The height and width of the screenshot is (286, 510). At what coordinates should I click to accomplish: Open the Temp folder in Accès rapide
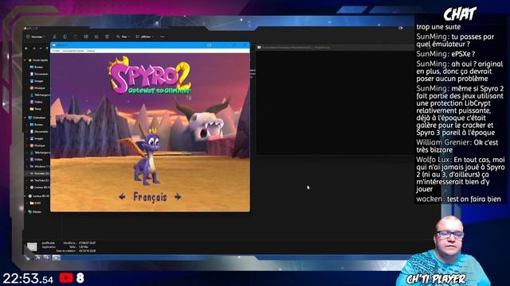click(x=36, y=109)
